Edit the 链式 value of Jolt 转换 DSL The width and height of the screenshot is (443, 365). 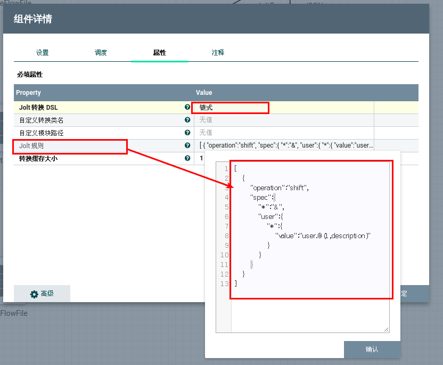230,108
